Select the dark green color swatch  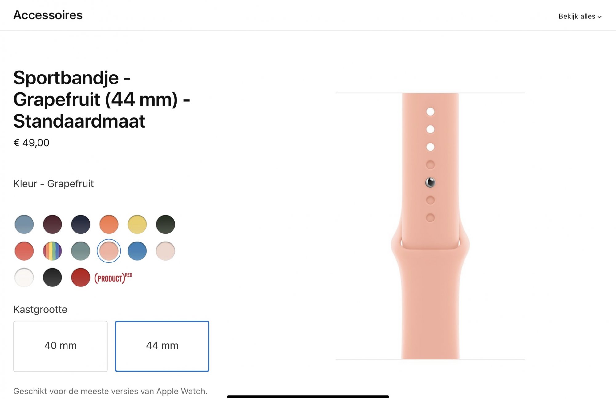click(165, 224)
